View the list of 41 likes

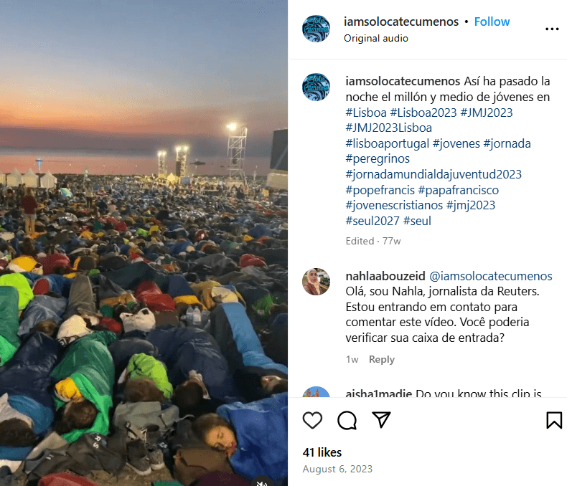point(322,452)
